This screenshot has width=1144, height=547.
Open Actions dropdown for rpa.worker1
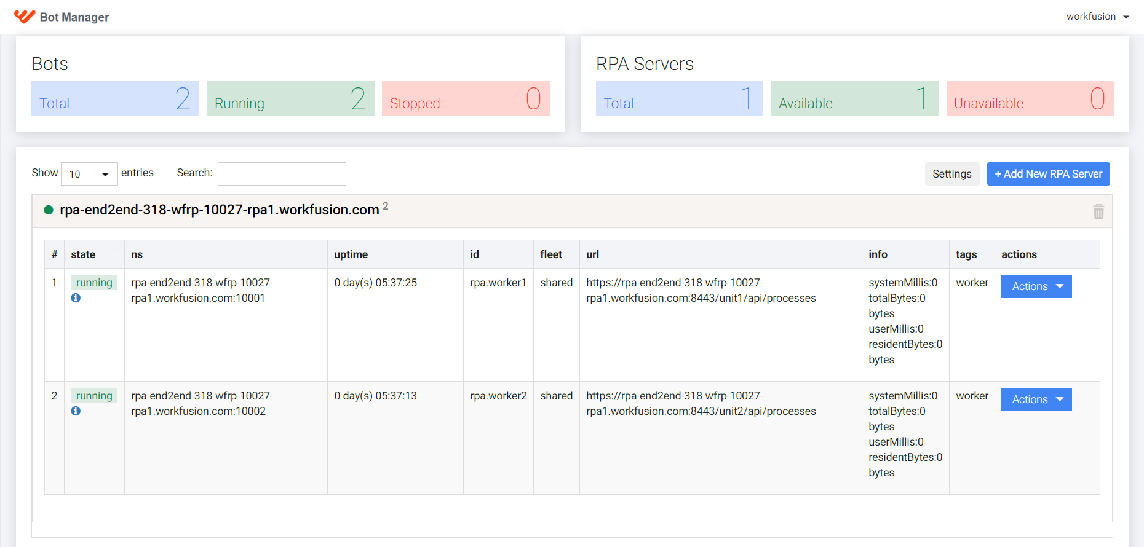point(1036,286)
